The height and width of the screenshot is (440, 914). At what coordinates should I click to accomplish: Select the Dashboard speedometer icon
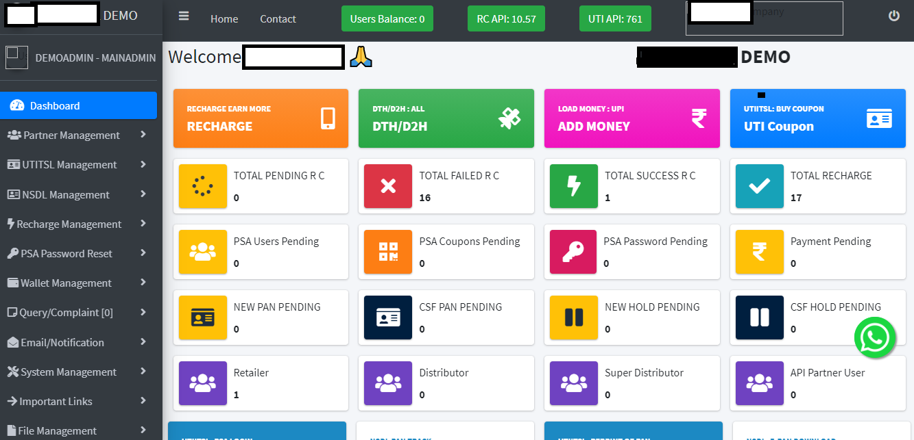16,105
